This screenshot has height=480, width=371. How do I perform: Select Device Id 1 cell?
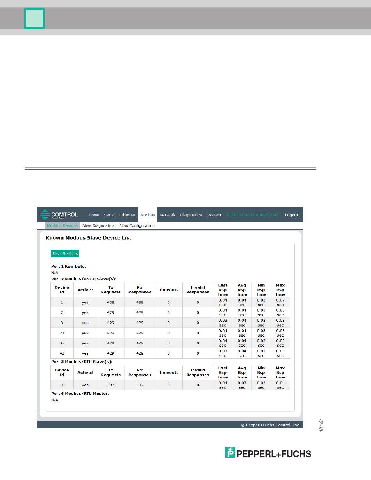pyautogui.click(x=62, y=302)
